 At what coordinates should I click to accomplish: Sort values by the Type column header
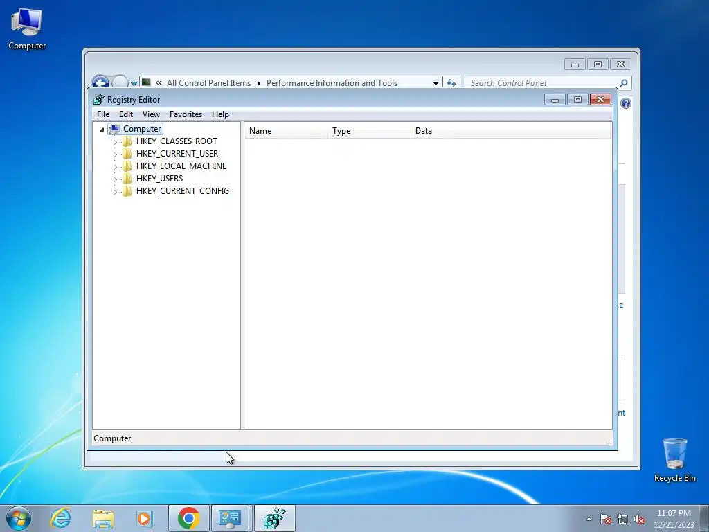(370, 131)
